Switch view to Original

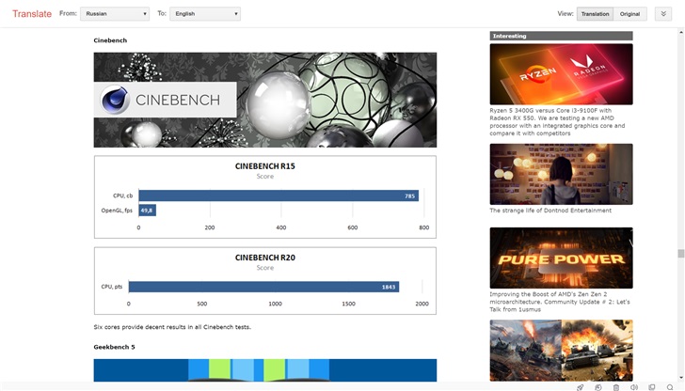coord(629,14)
